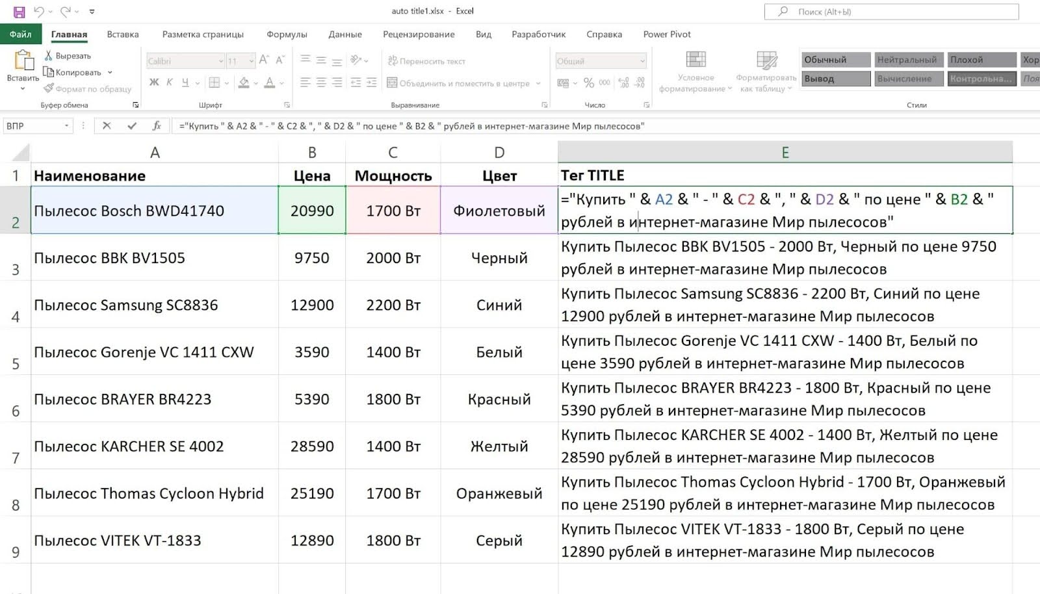Select the italic (К) formatting icon

point(170,83)
